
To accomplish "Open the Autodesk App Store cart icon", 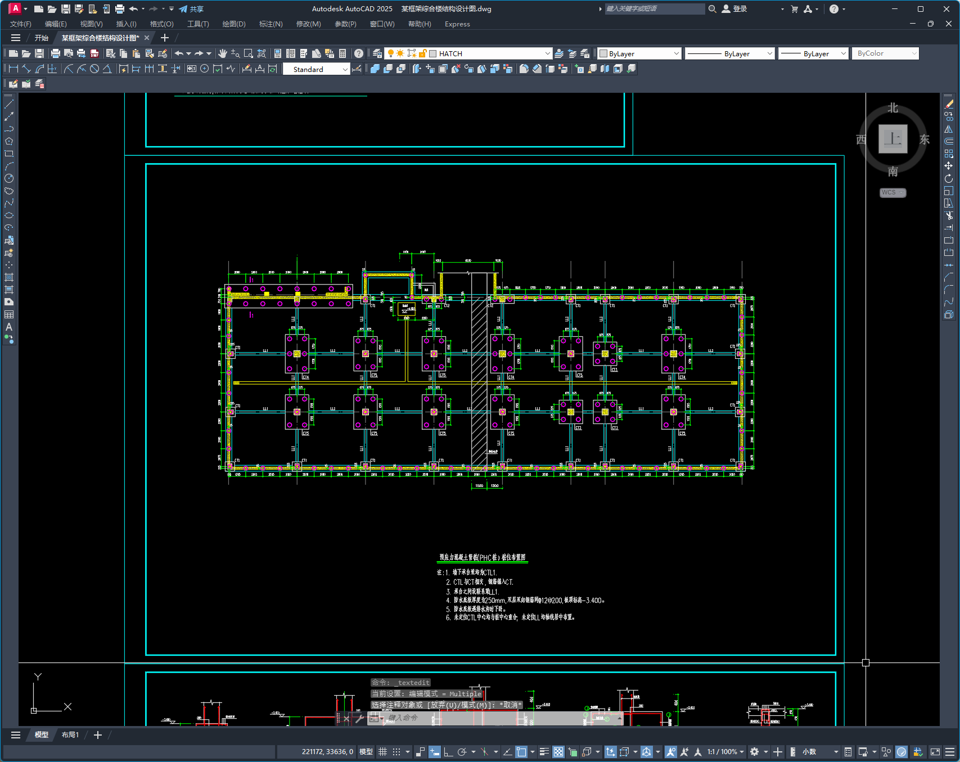I will (x=795, y=9).
